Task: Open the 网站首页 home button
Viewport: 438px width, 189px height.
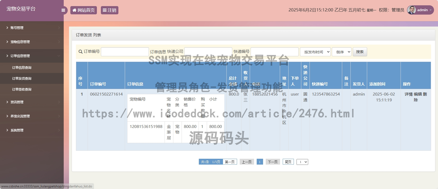Action: tap(84, 10)
